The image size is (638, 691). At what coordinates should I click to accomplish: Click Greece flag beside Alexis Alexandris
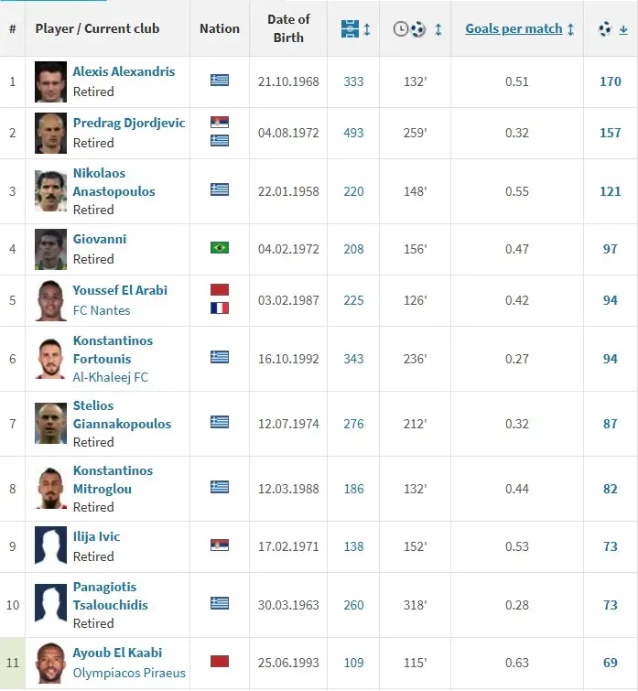pyautogui.click(x=220, y=80)
